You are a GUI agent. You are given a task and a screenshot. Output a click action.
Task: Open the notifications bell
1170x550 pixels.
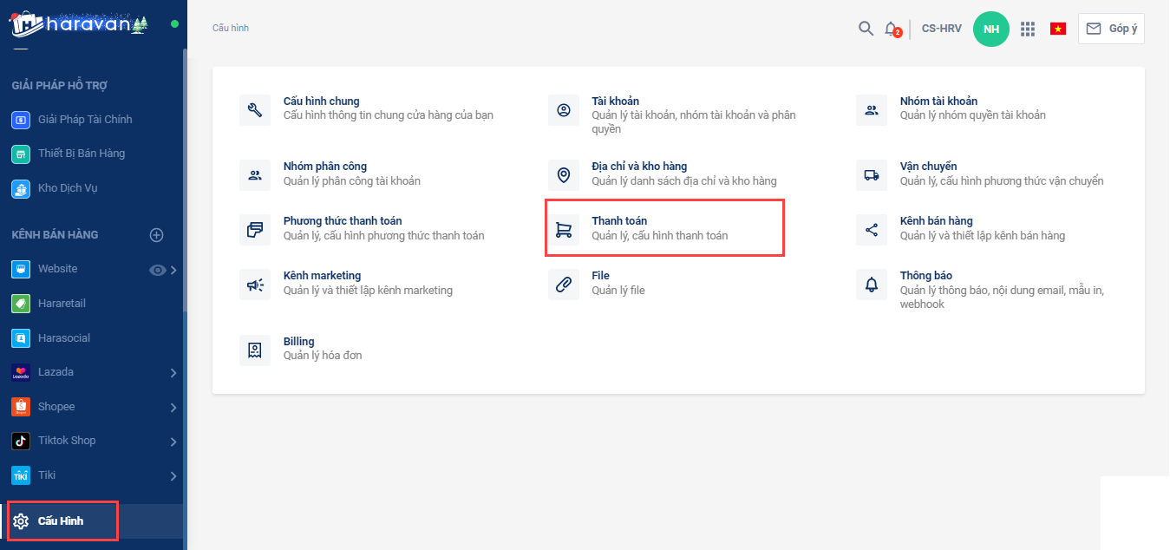point(891,29)
